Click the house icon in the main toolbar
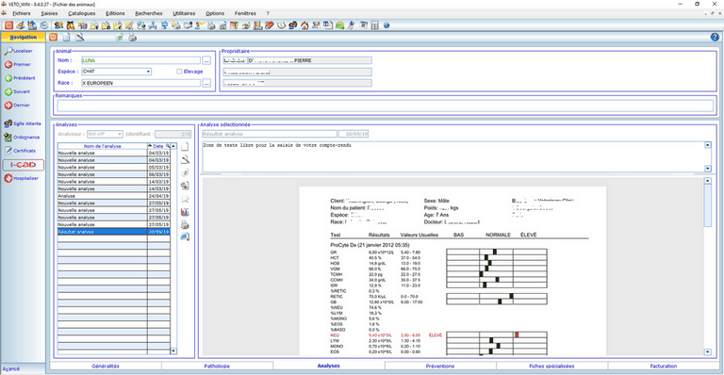 tap(304, 25)
